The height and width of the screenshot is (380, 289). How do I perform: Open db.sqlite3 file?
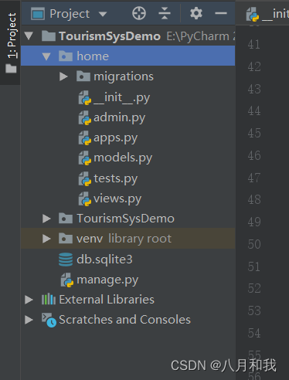coord(104,260)
